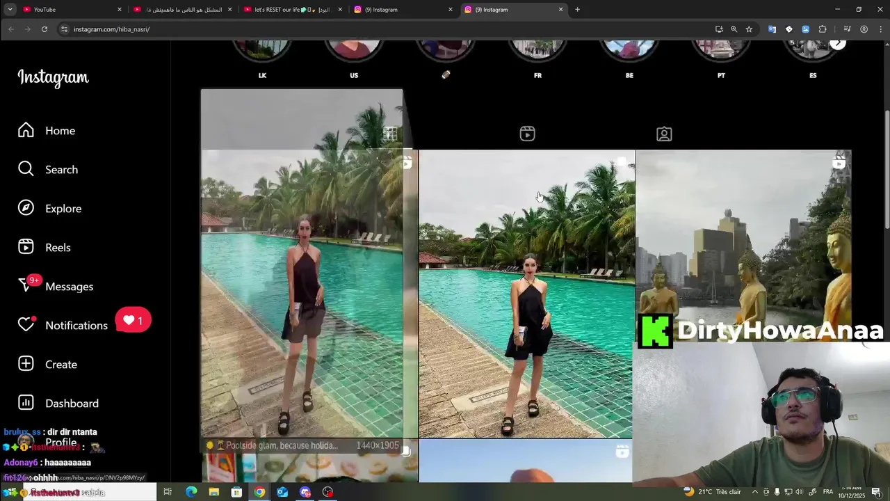Open a new browser tab
This screenshot has width=890, height=501.
[x=577, y=10]
